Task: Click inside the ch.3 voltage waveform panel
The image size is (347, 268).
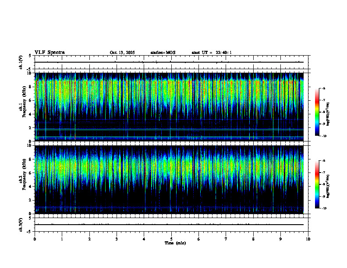Action: (x=171, y=225)
